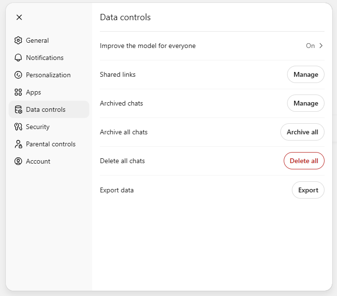
Task: Select the Data controls tab label
Action: [x=46, y=109]
